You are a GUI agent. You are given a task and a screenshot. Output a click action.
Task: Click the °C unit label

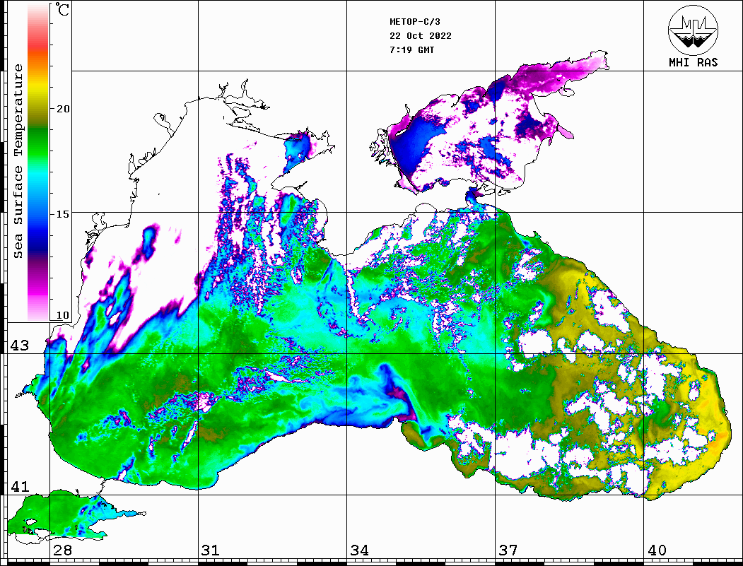pos(62,9)
